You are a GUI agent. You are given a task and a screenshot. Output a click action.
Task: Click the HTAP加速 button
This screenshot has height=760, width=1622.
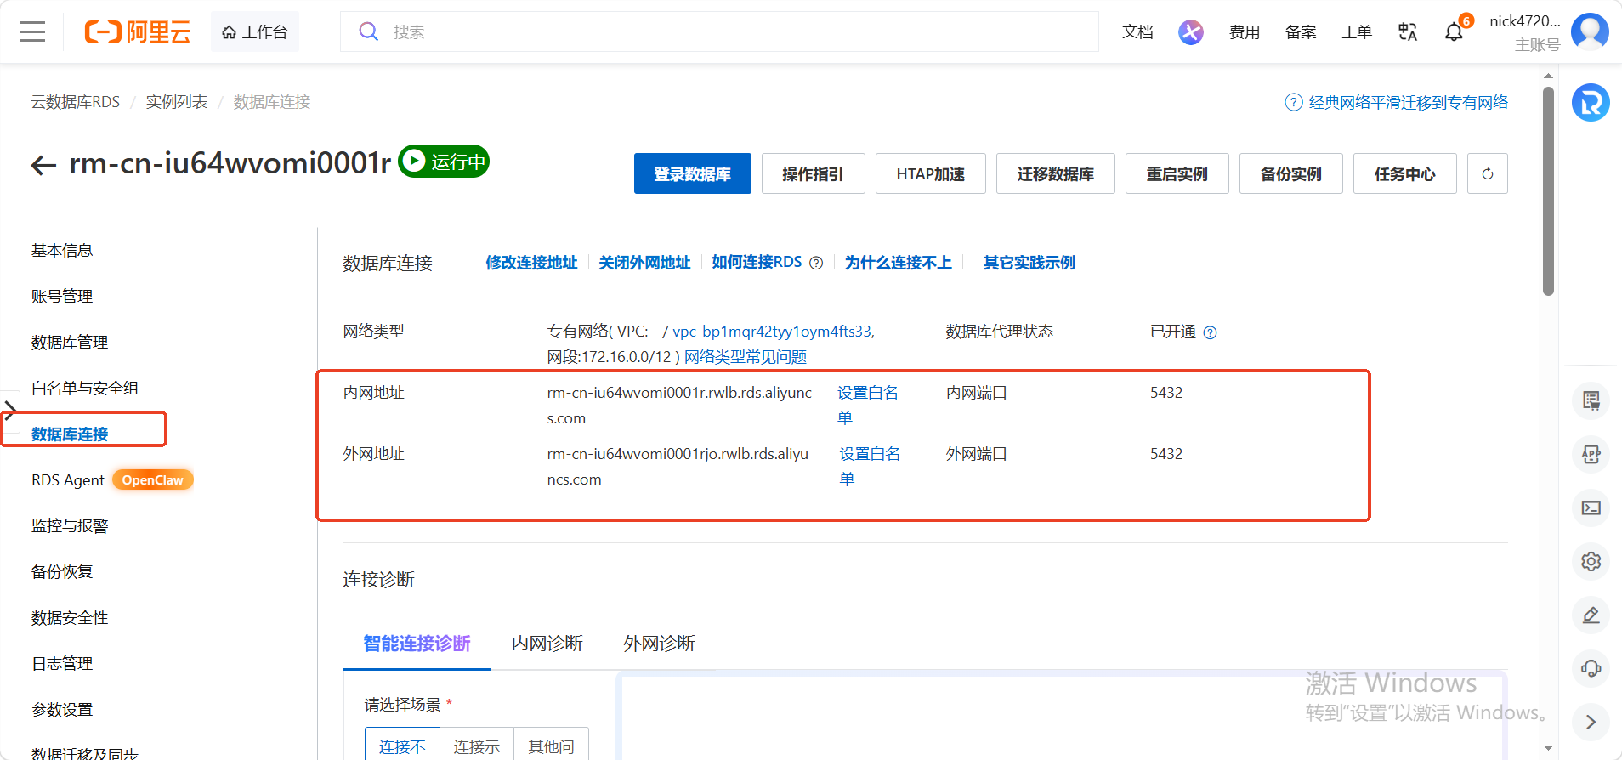click(931, 173)
